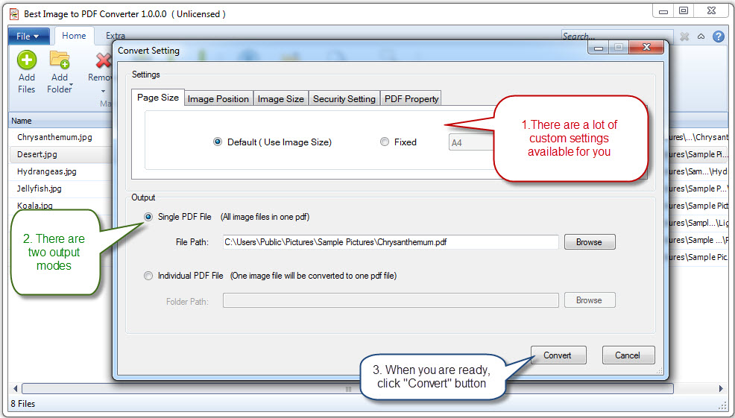Screen dimensions: 735x418
Task: Select Default (Use Image Size) radio button
Action: tap(218, 142)
